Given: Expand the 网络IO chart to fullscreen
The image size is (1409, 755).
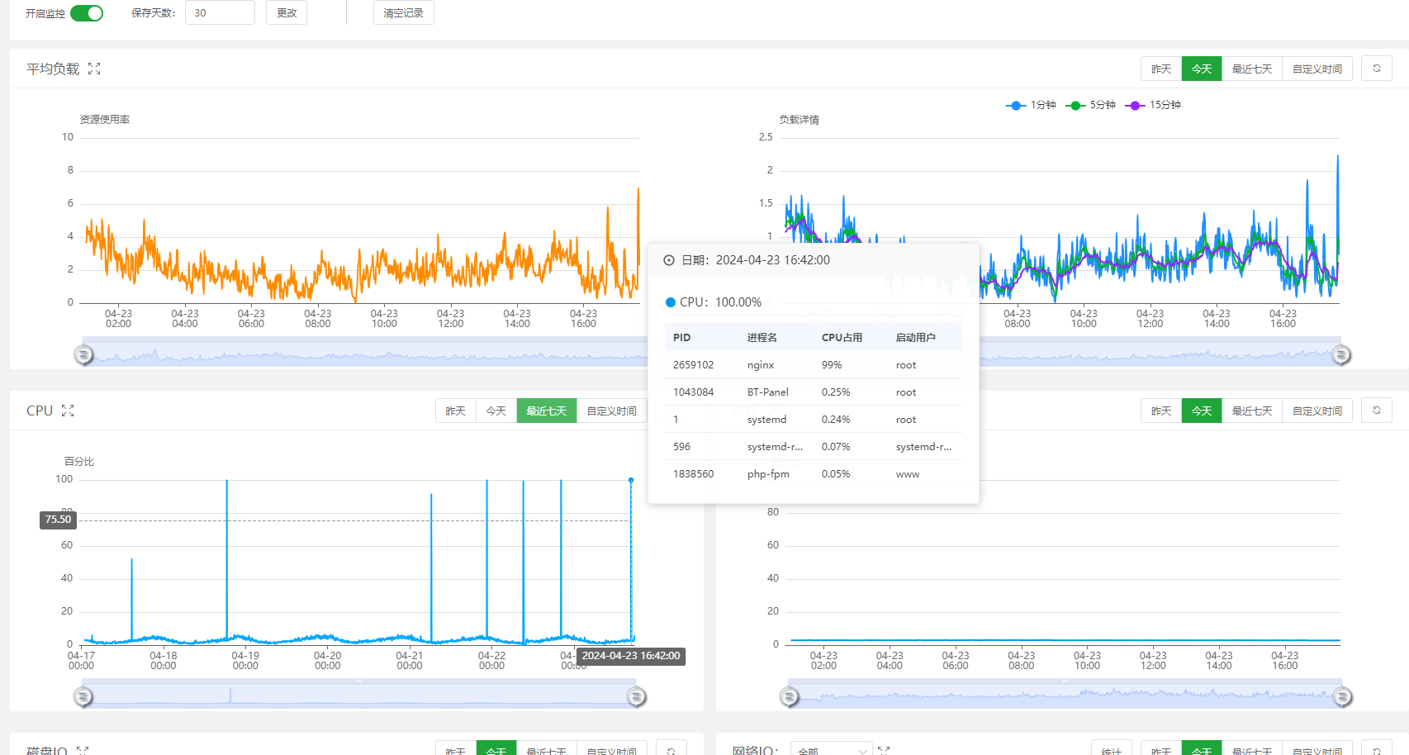Looking at the screenshot, I should click(884, 751).
